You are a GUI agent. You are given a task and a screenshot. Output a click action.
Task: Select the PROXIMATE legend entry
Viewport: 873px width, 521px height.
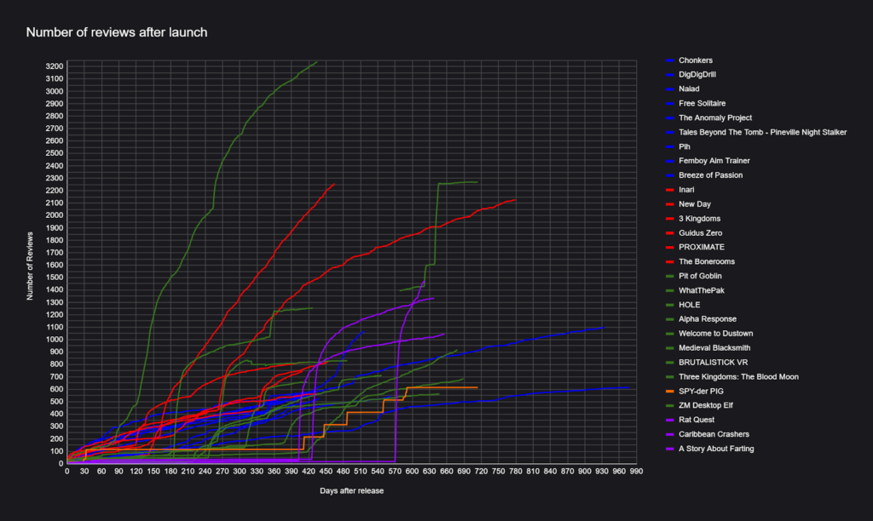click(x=700, y=248)
